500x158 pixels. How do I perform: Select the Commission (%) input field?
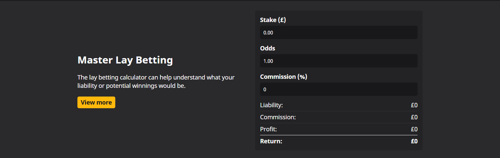coord(338,90)
